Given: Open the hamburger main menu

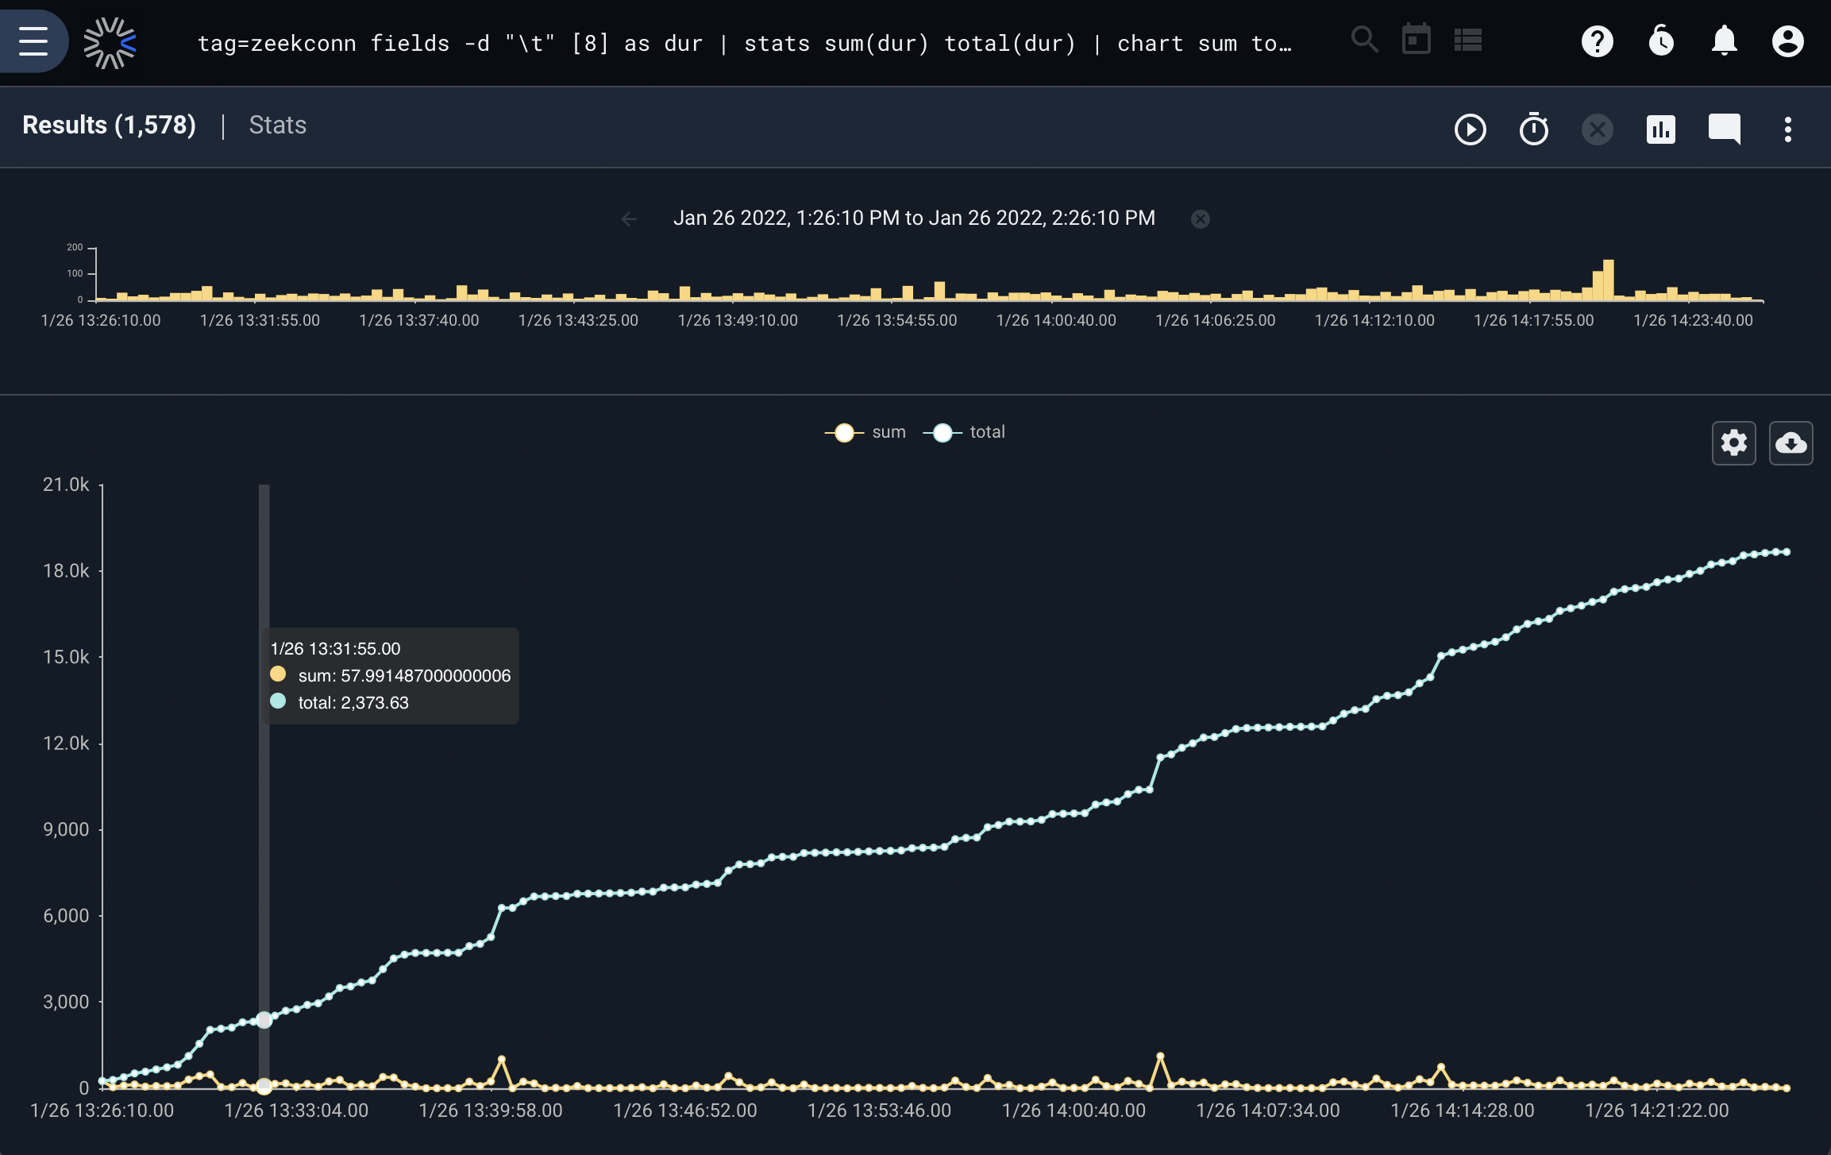Looking at the screenshot, I should [33, 41].
